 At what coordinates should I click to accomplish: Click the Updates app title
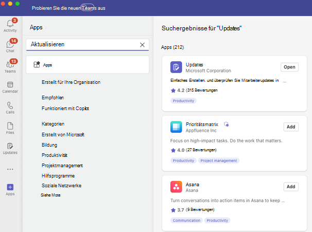coord(195,65)
